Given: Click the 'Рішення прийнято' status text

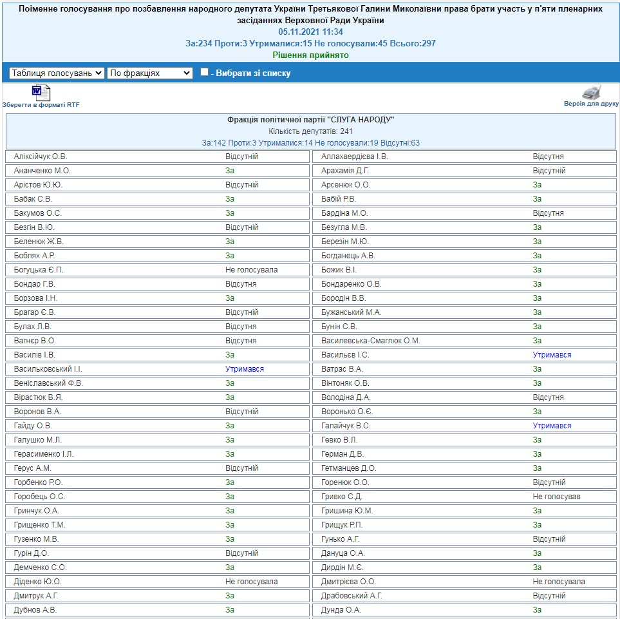Looking at the screenshot, I should [311, 55].
